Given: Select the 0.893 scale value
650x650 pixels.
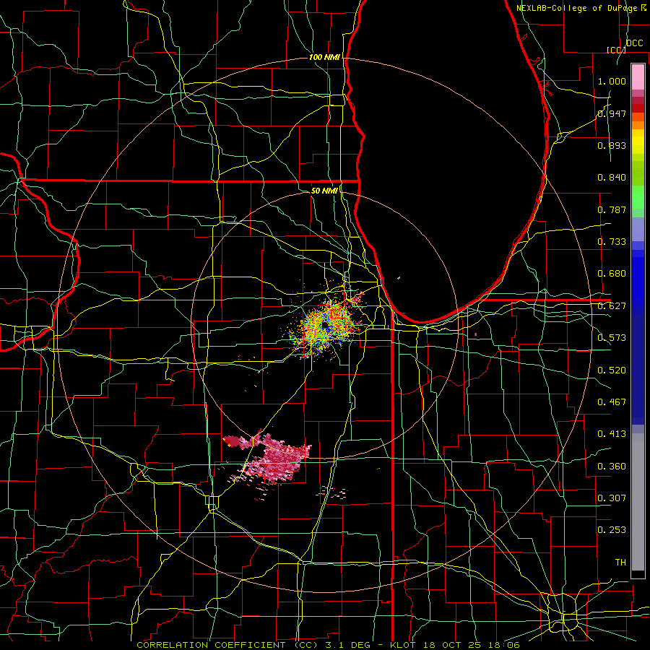Looking at the screenshot, I should click(x=612, y=145).
